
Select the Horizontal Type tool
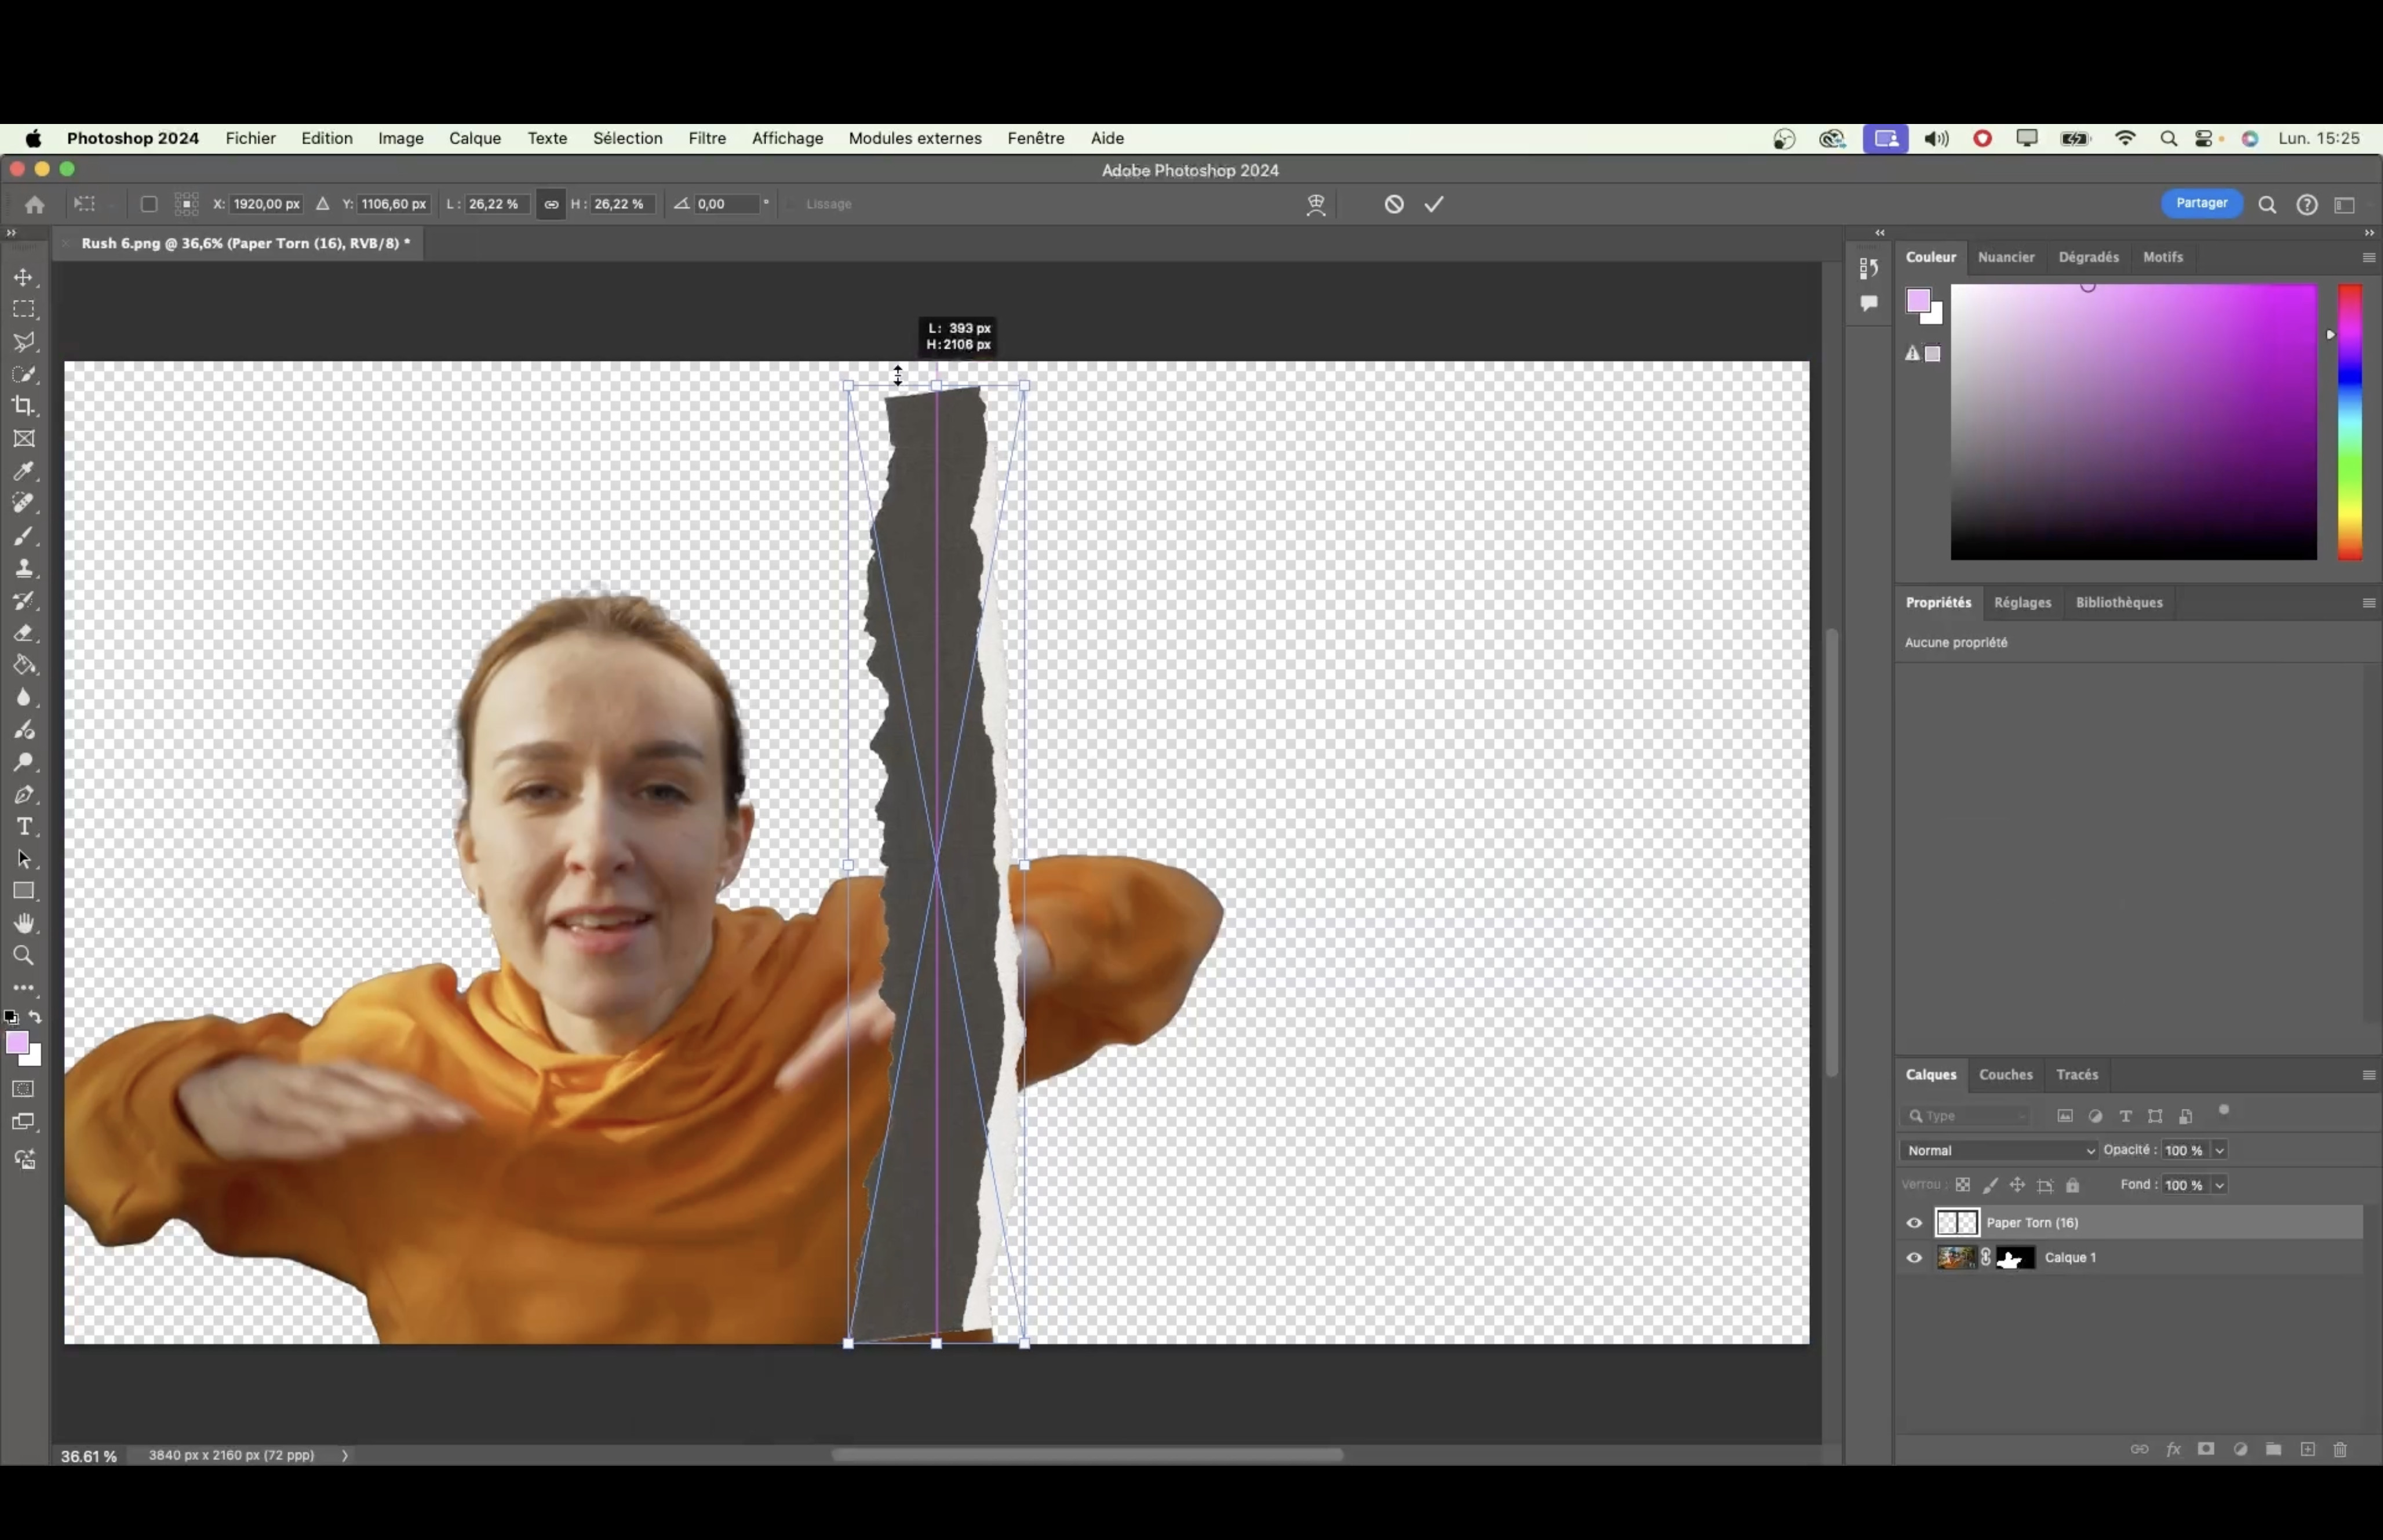pyautogui.click(x=24, y=827)
